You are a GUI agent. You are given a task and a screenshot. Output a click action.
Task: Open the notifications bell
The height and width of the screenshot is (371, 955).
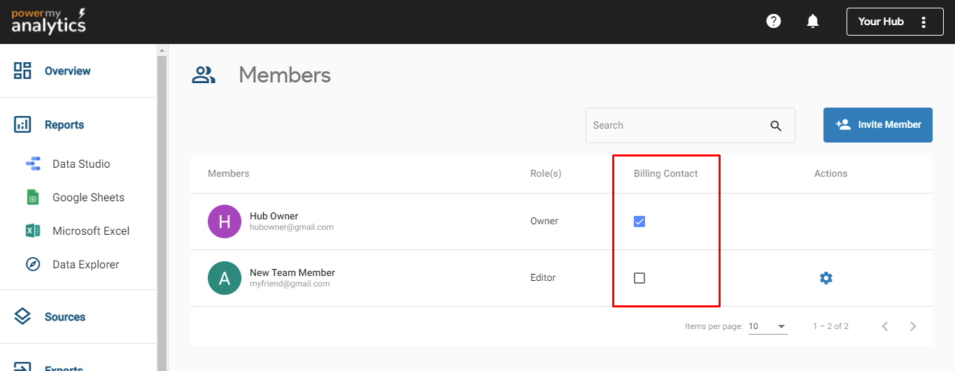coord(812,22)
